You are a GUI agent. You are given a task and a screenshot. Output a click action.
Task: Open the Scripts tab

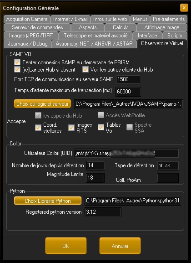[x=175, y=36]
